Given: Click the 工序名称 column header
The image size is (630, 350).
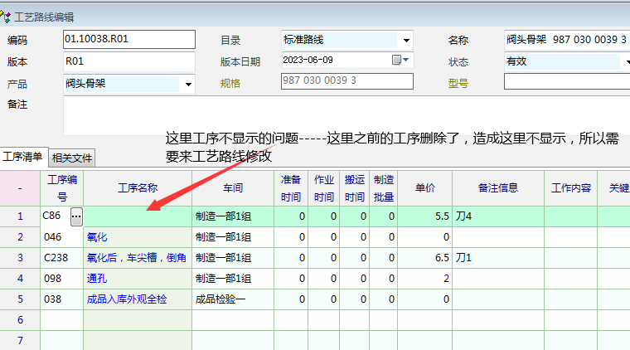Looking at the screenshot, I should [x=138, y=188].
